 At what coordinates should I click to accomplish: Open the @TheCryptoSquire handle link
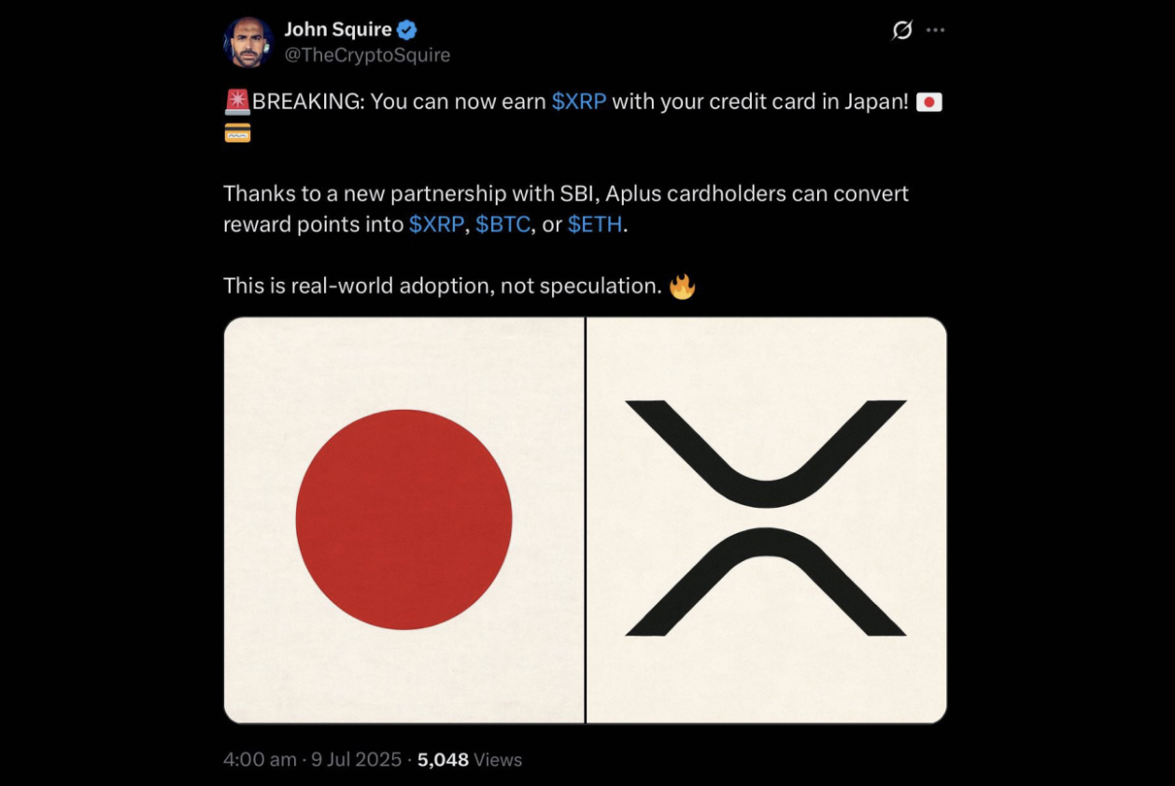click(367, 55)
